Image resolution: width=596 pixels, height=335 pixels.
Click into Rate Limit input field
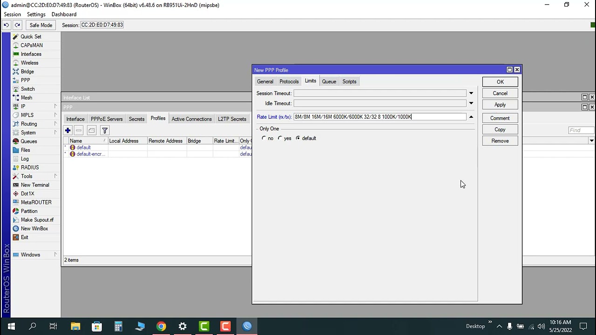[x=379, y=117]
